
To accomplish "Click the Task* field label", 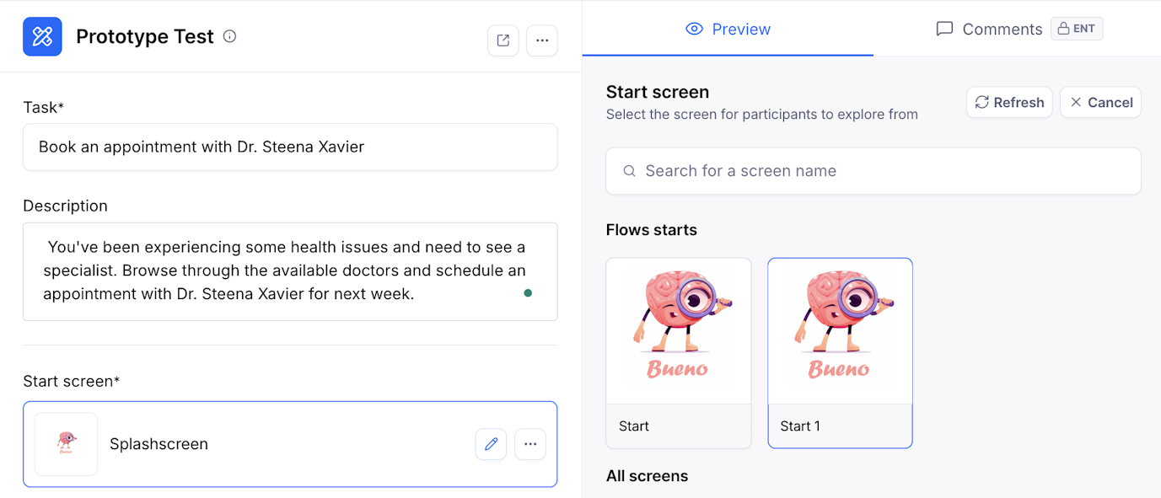I will pos(44,107).
